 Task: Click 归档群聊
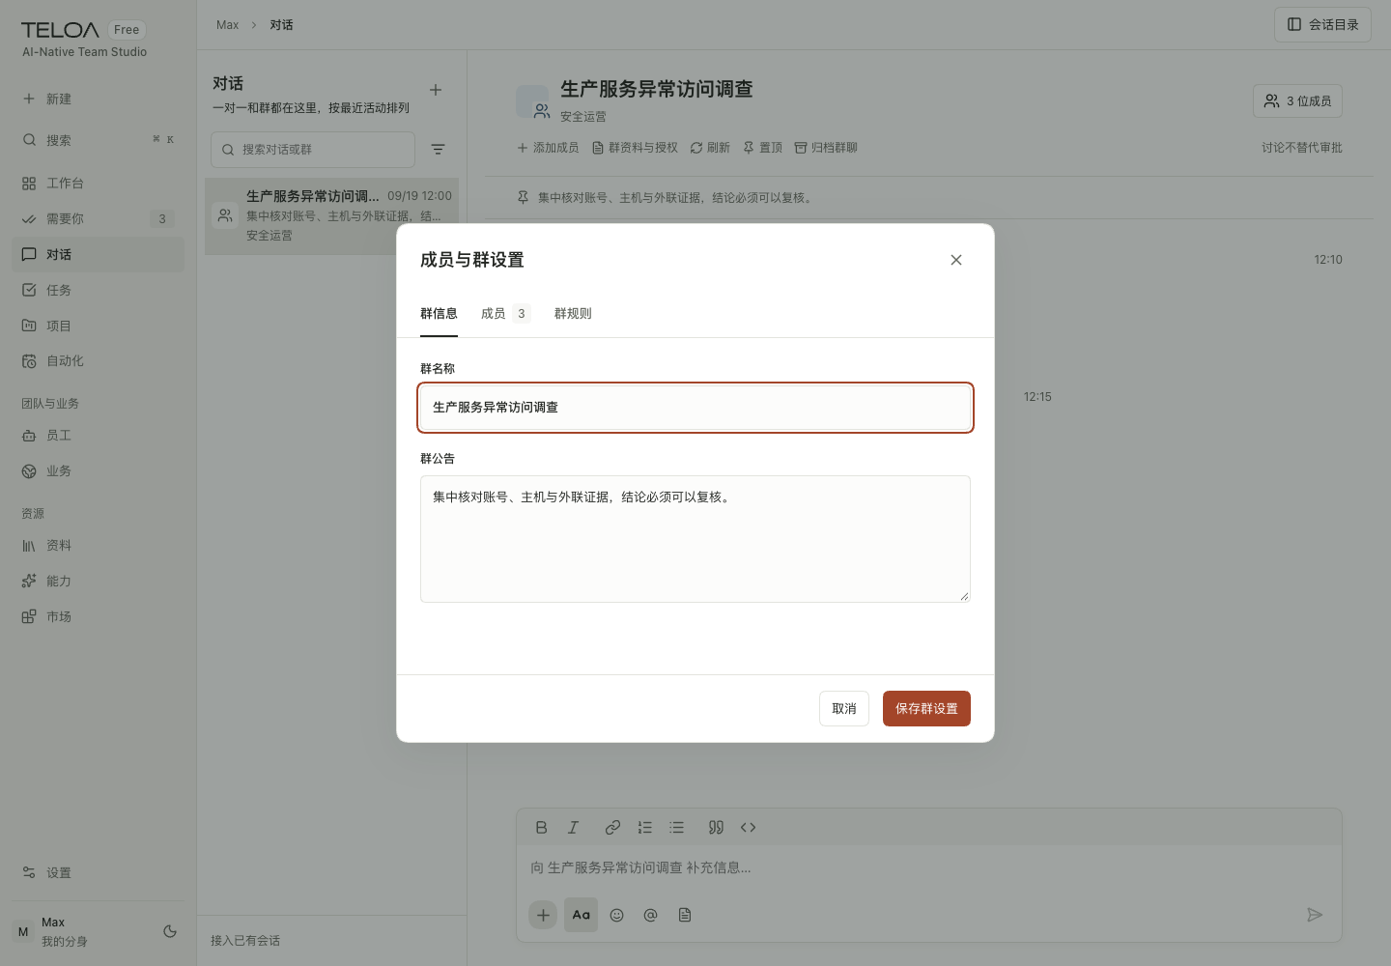tap(826, 148)
